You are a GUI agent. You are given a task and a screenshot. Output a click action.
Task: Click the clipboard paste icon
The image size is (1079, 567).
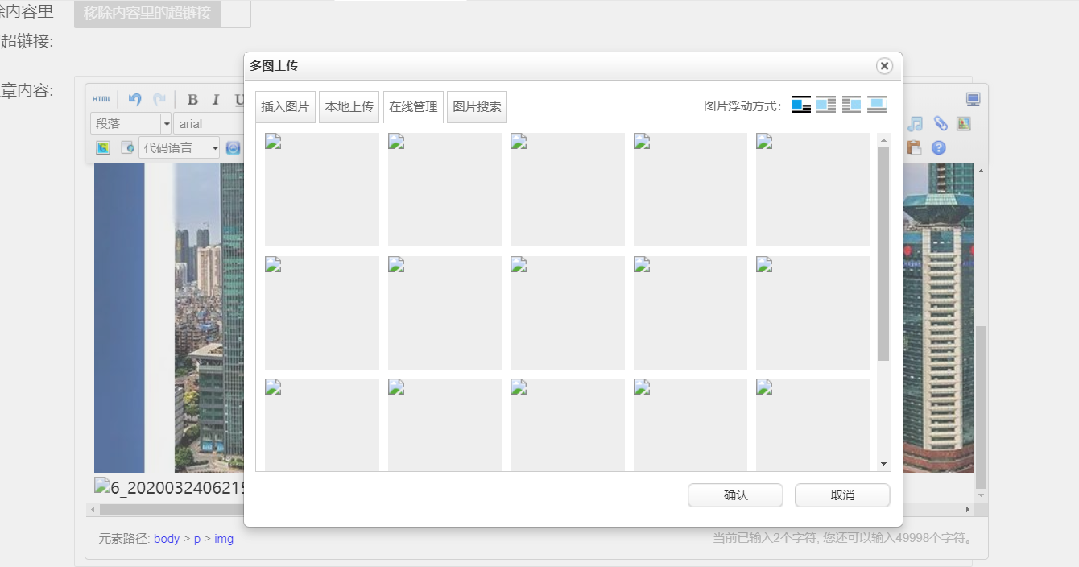coord(914,148)
